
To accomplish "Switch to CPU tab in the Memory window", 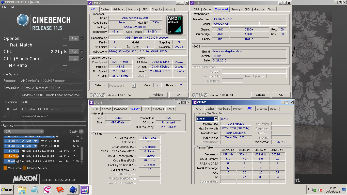I will [96, 109].
